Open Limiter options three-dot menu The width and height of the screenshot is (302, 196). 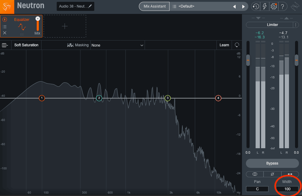click(x=296, y=24)
